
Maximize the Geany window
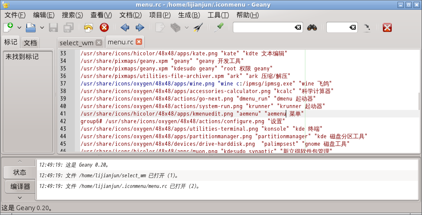[409, 4]
